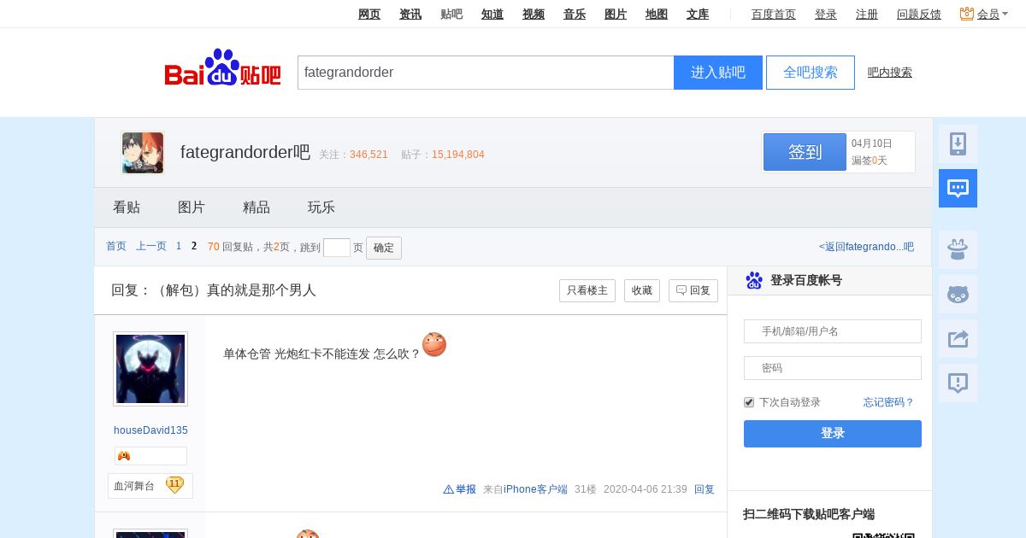Click the share sidebar icon
This screenshot has height=538, width=1026.
958,338
